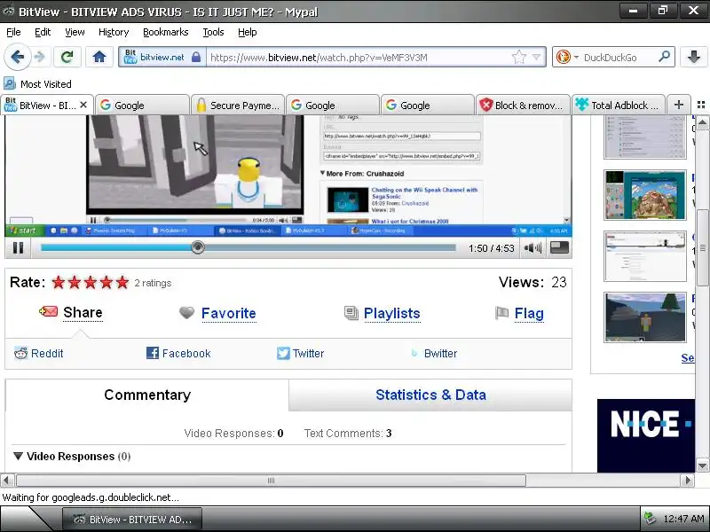Open the Edit menu

(x=43, y=32)
